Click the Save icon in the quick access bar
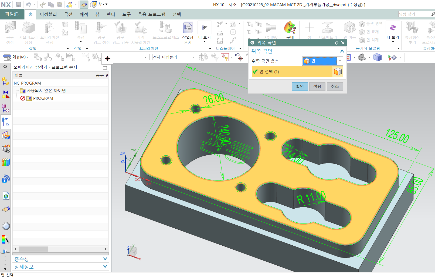Viewport: 435px width, 277px height. 18,5
